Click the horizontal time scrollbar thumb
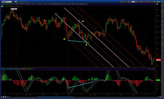The width and height of the screenshot is (164, 99). [55, 97]
